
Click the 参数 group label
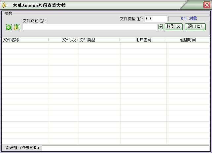8,14
